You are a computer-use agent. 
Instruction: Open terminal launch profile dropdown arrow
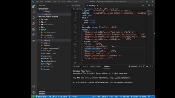141,66
